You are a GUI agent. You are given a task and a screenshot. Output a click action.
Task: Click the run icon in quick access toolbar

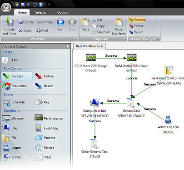pyautogui.click(x=41, y=5)
